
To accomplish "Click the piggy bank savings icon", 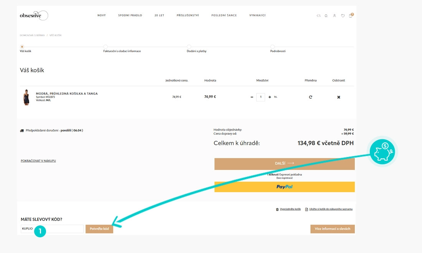I will click(382, 152).
